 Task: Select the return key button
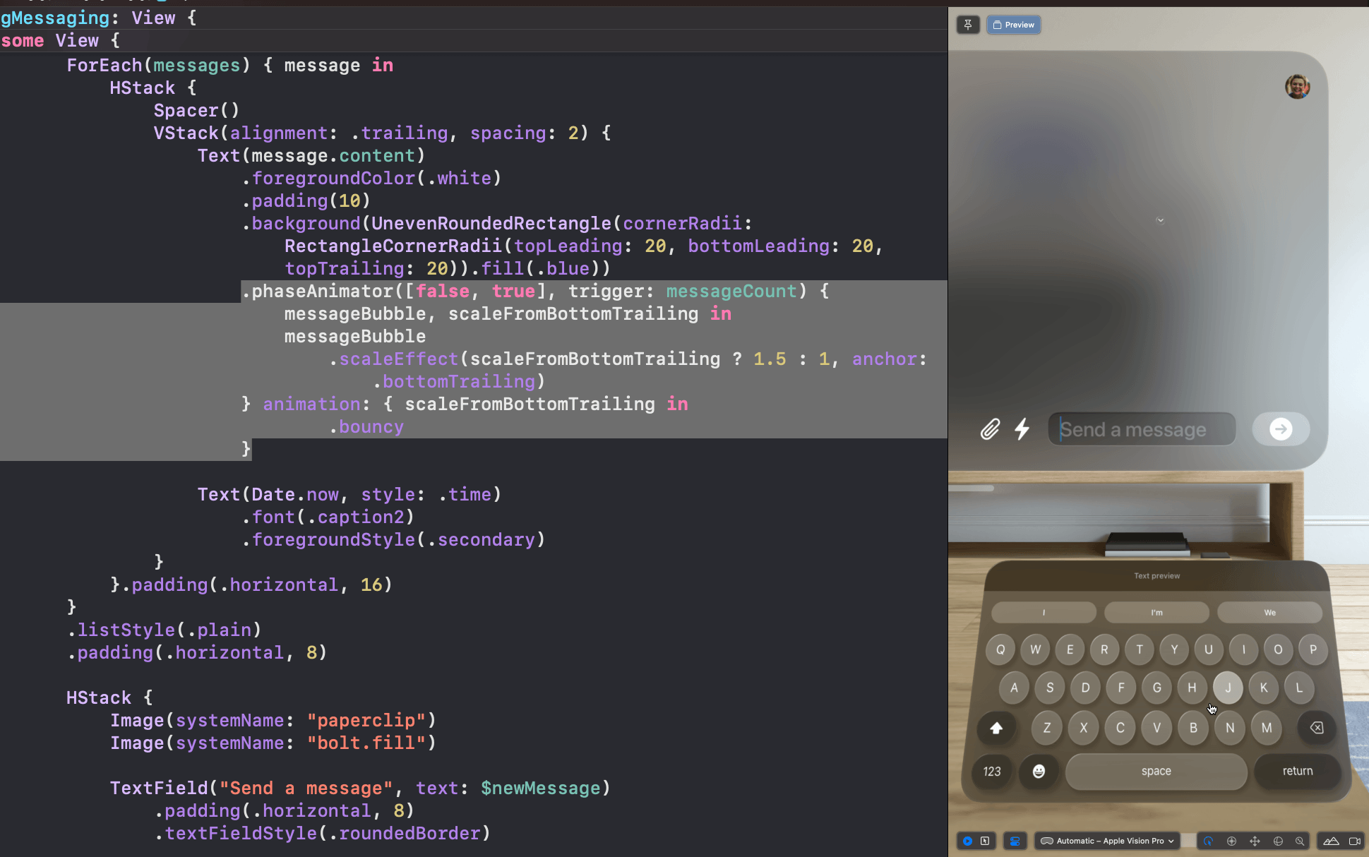(1296, 771)
